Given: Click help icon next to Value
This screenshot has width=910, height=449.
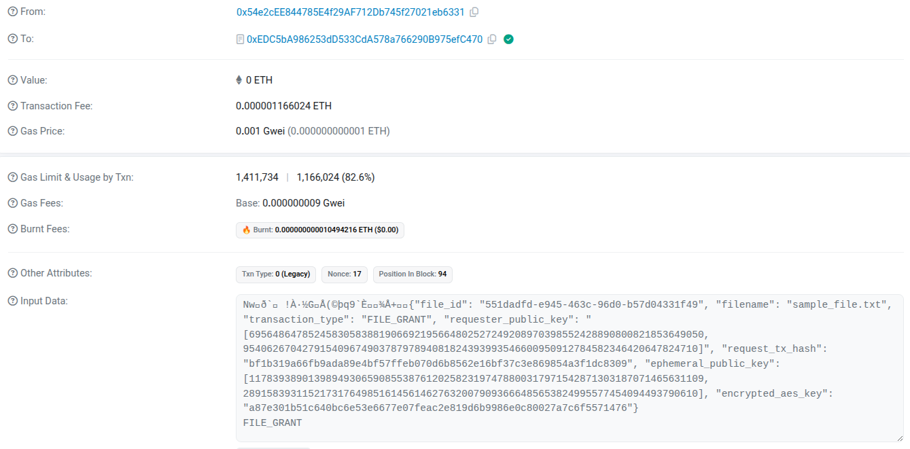Looking at the screenshot, I should (12, 80).
